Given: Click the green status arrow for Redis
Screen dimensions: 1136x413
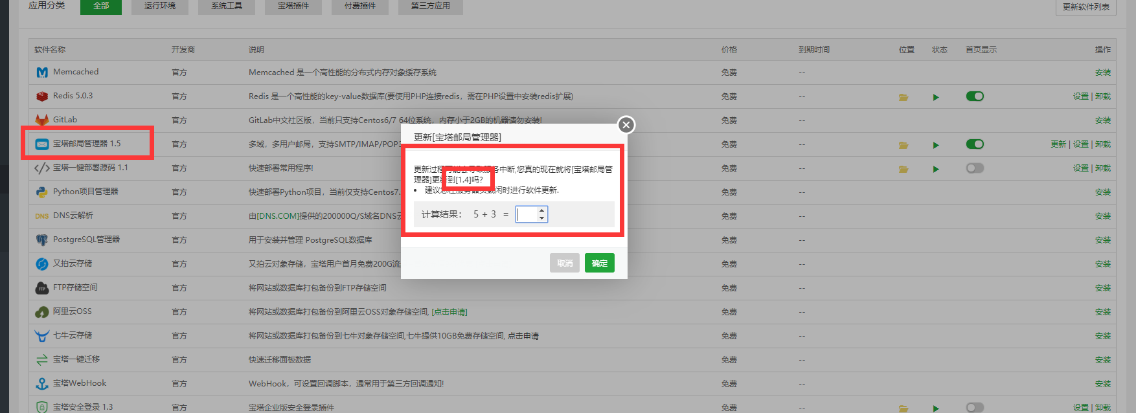Looking at the screenshot, I should click(936, 97).
